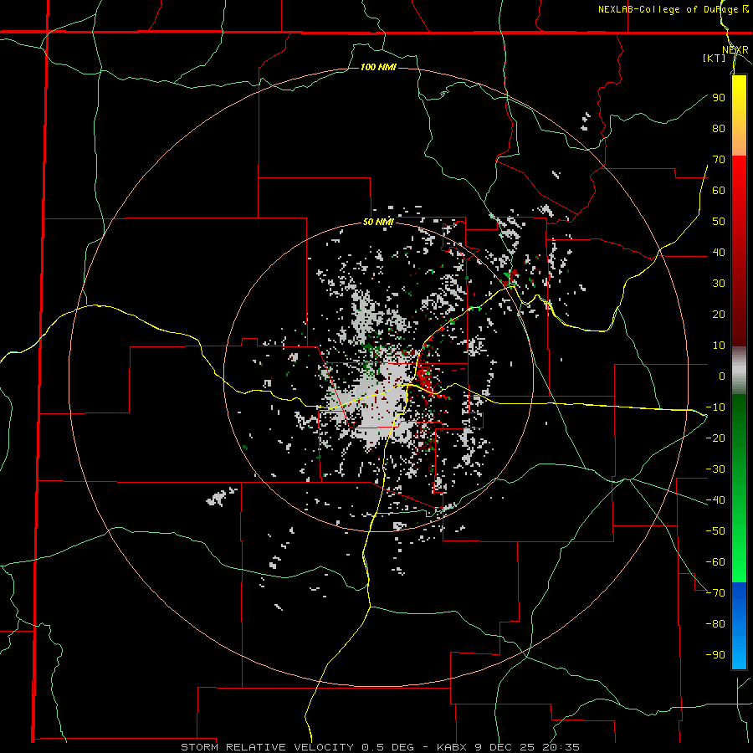753x753 pixels.
Task: Click the "-60" knots scale label
Action: click(x=715, y=562)
